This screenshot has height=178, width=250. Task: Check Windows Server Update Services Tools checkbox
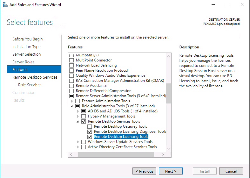[x=84, y=142]
